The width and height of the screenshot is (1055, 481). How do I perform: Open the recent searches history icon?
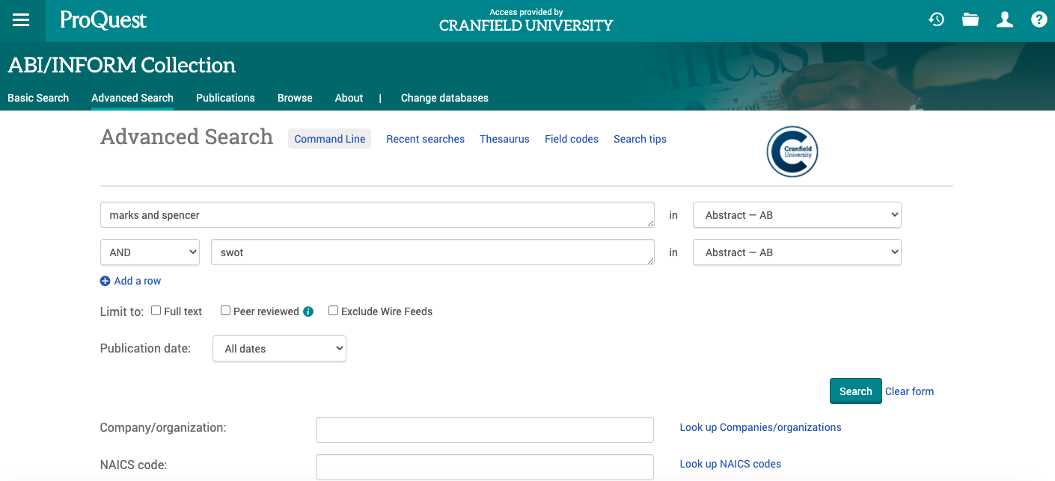pyautogui.click(x=936, y=20)
